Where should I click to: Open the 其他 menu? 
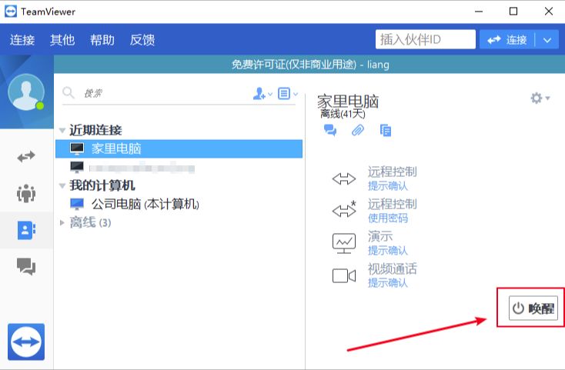click(62, 39)
